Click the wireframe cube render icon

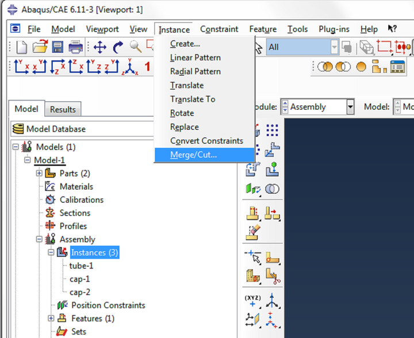coord(366,48)
